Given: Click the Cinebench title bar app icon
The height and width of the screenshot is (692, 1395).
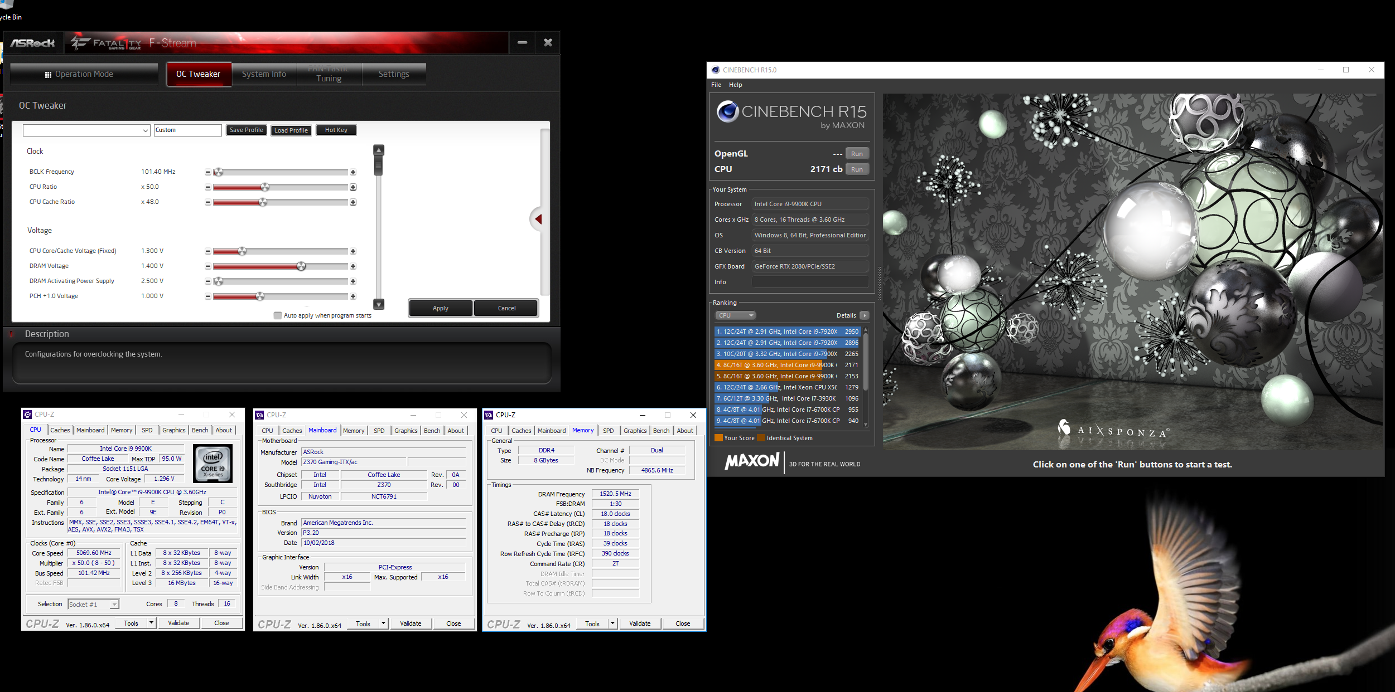Looking at the screenshot, I should 716,70.
